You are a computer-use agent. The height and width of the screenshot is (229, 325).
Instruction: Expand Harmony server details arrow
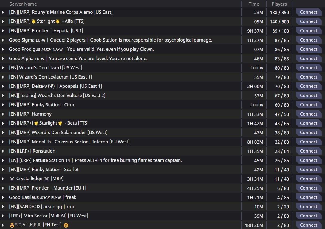3,114
